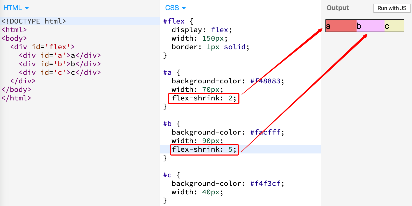Click the #f4f3cf color value

pos(265,183)
